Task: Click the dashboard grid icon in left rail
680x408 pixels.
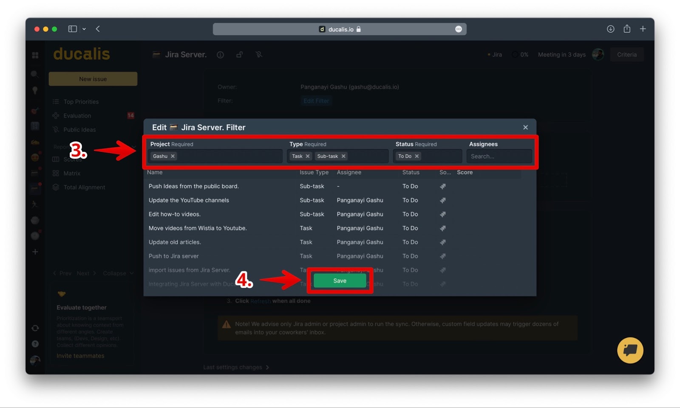Action: (x=35, y=55)
